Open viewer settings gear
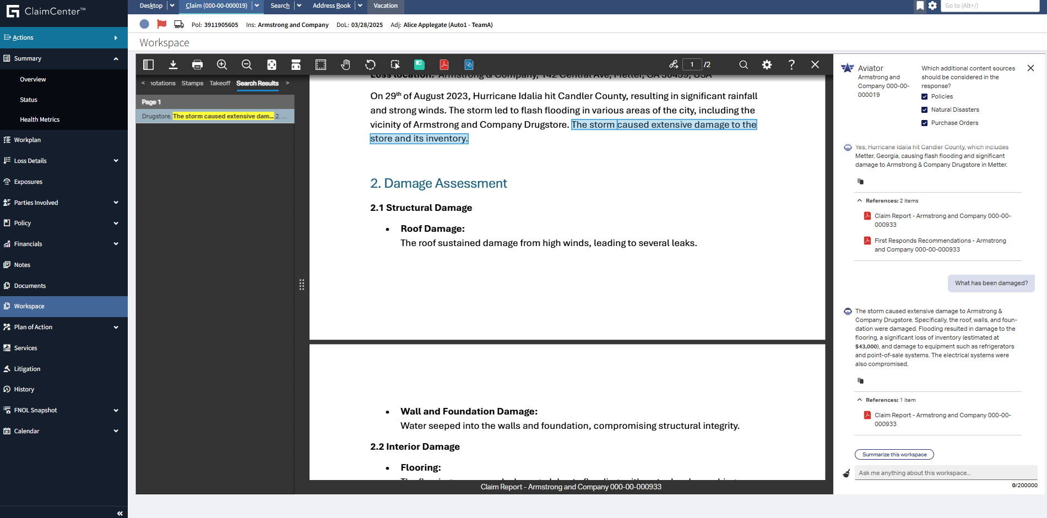Screen dimensions: 1047x518 (767, 64)
